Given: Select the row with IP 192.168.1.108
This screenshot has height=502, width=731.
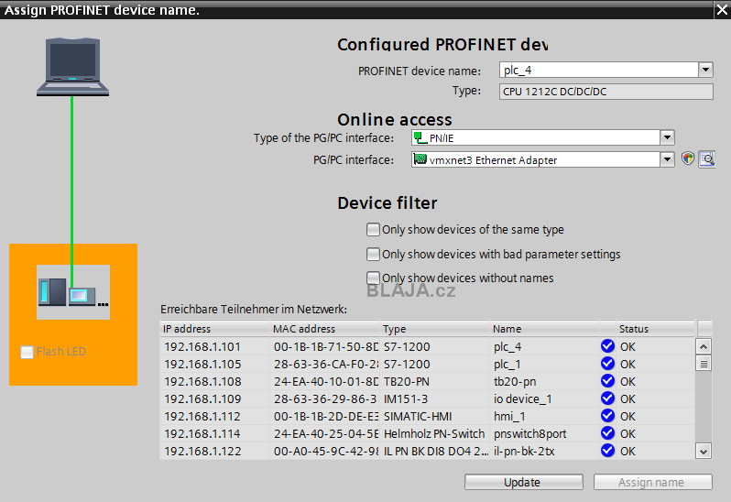Looking at the screenshot, I should [x=428, y=381].
